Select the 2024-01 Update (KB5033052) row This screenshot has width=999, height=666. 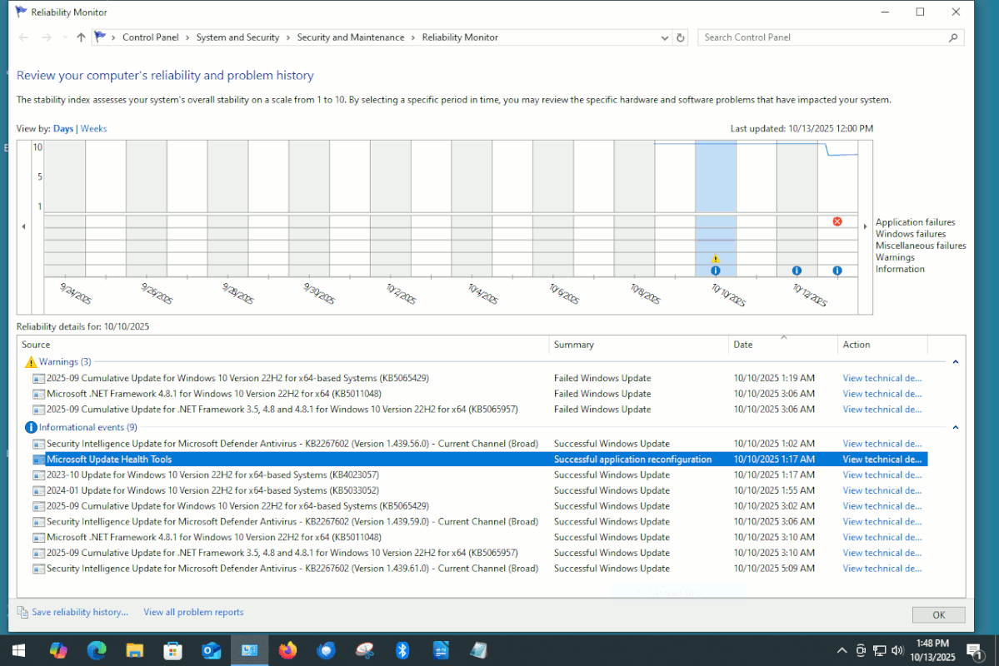480,490
